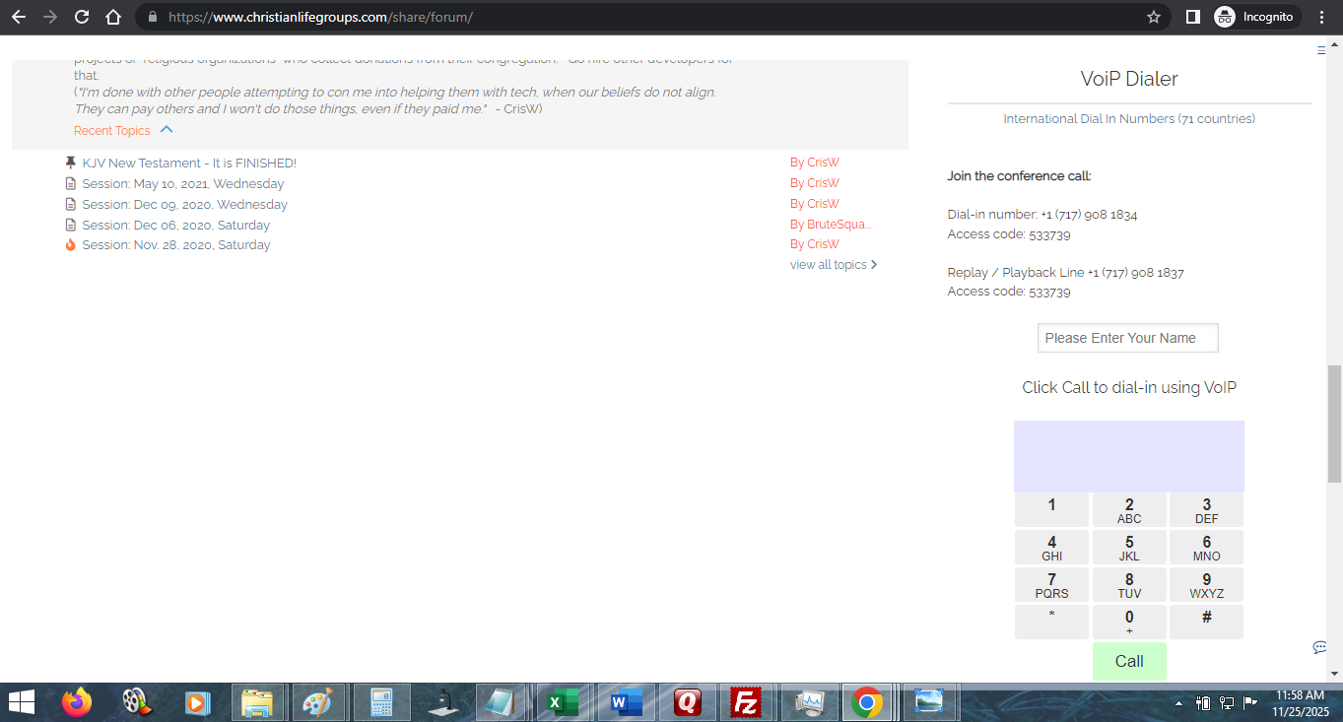This screenshot has width=1343, height=722.
Task: Open the Incognito profile menu
Action: [1254, 17]
